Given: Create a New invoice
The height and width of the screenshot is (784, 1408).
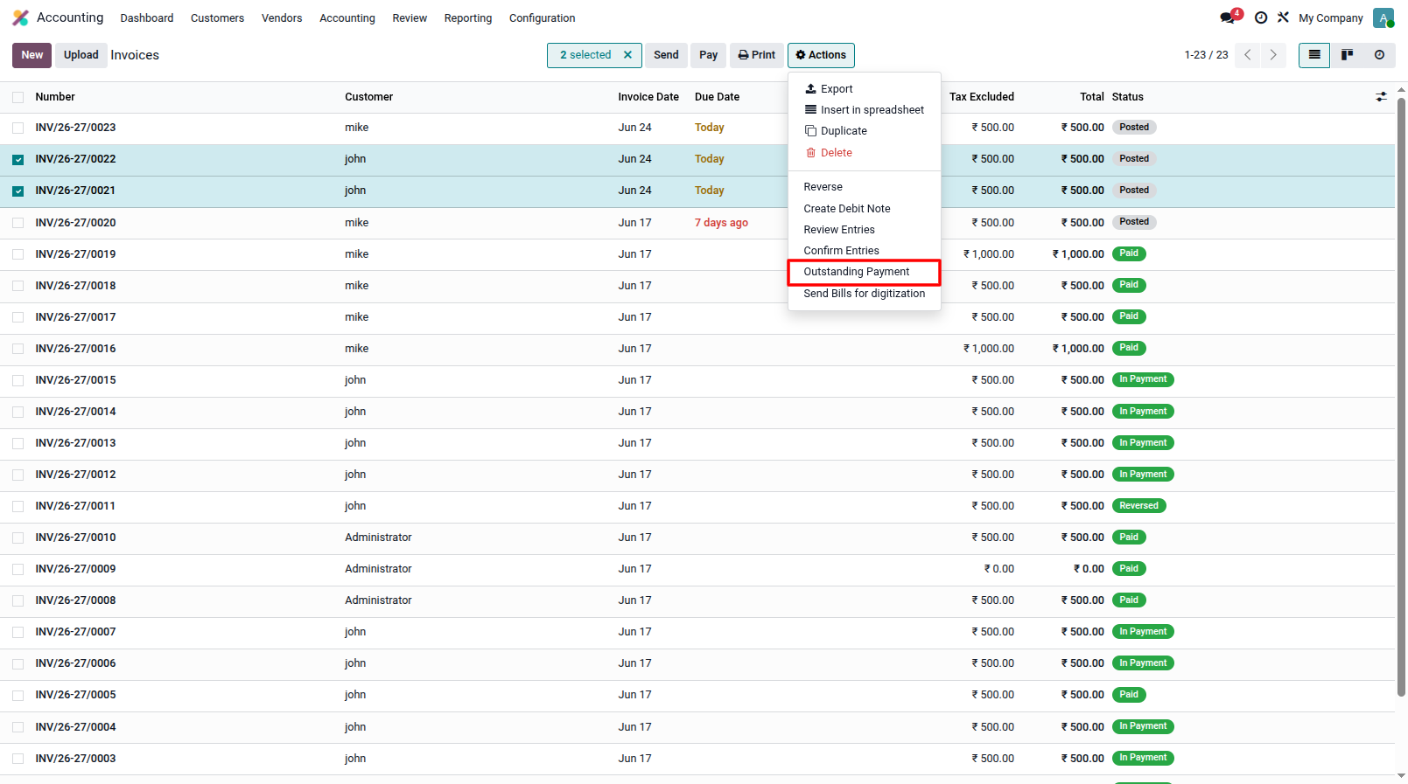Looking at the screenshot, I should pos(32,55).
